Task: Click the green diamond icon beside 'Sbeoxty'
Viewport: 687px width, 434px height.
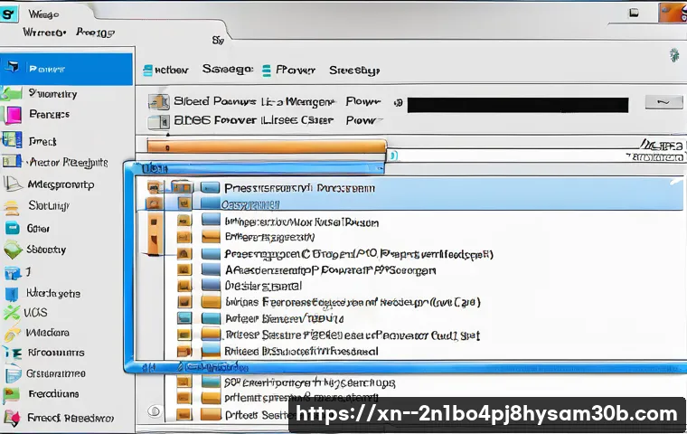Action: (x=13, y=250)
